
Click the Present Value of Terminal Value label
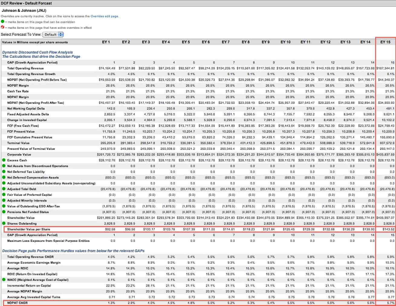click(x=31, y=149)
